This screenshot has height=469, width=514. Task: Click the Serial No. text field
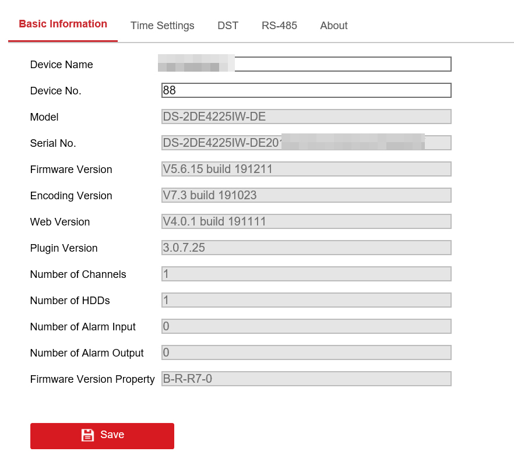point(306,143)
